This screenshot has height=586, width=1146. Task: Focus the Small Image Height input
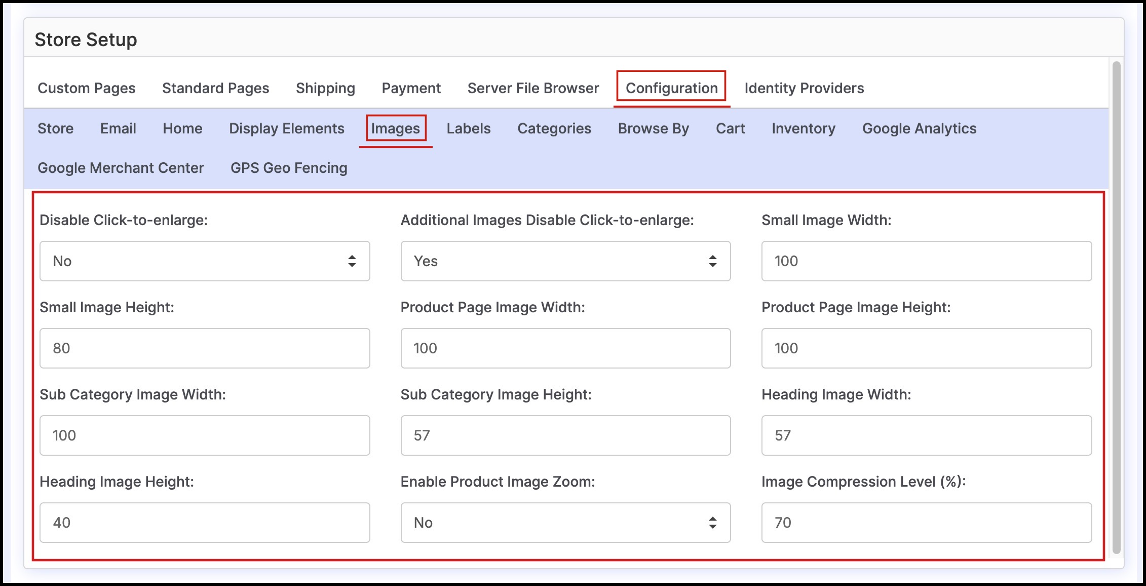pos(205,348)
